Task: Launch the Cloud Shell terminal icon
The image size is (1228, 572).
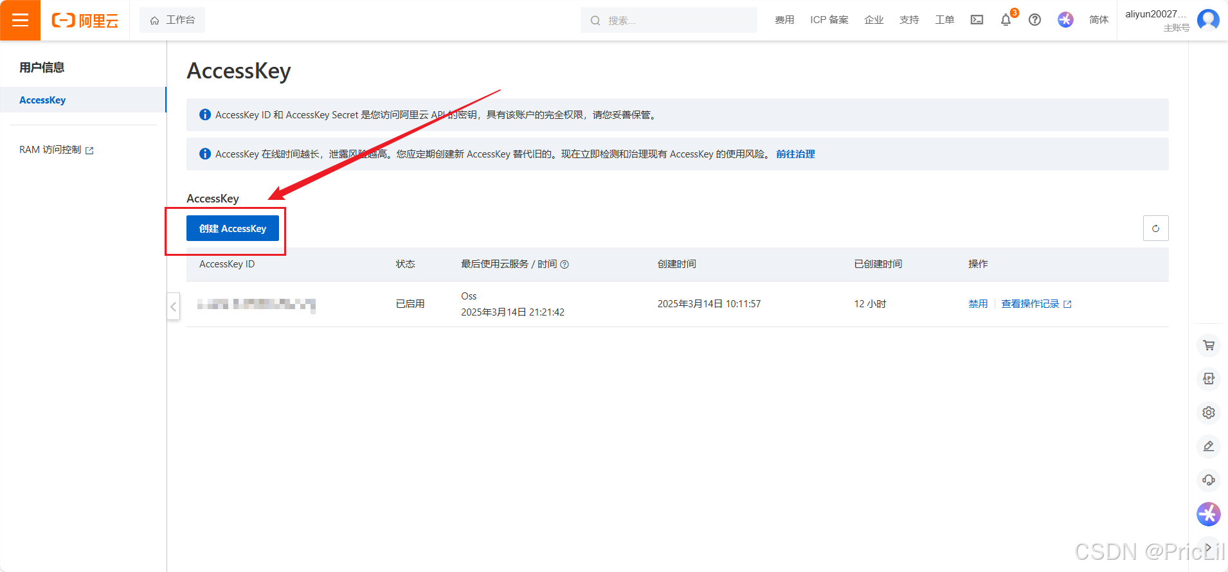Action: tap(977, 20)
